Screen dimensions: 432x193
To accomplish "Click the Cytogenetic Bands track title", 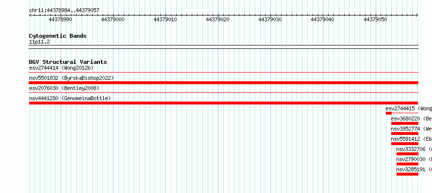I will point(58,36).
